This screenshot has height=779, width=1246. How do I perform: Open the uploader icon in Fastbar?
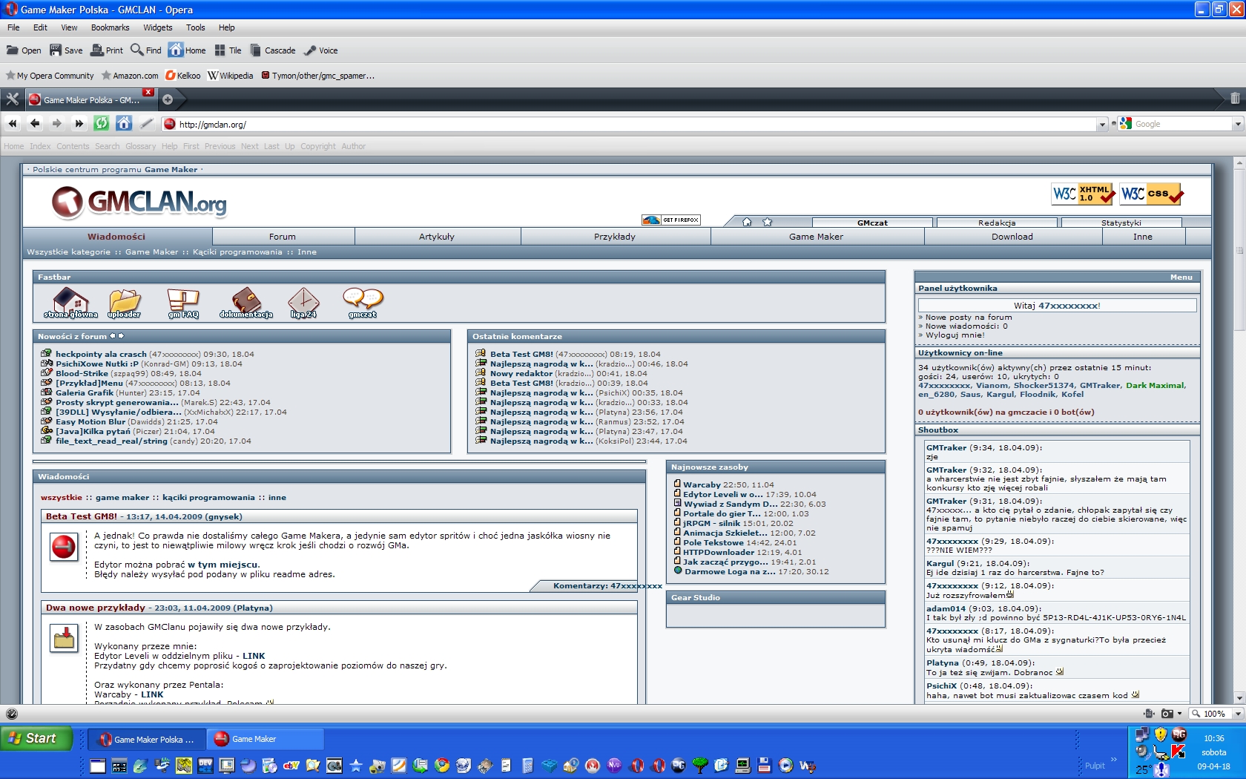point(124,303)
